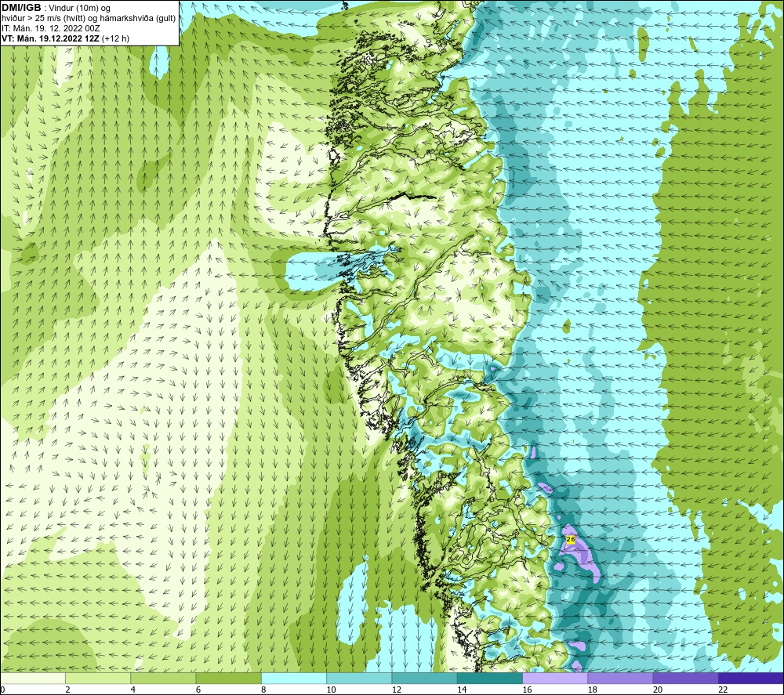Click the '14' scale tick label
This screenshot has width=784, height=695.
[x=462, y=690]
